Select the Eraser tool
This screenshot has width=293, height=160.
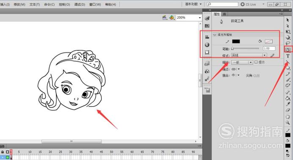(x=288, y=110)
